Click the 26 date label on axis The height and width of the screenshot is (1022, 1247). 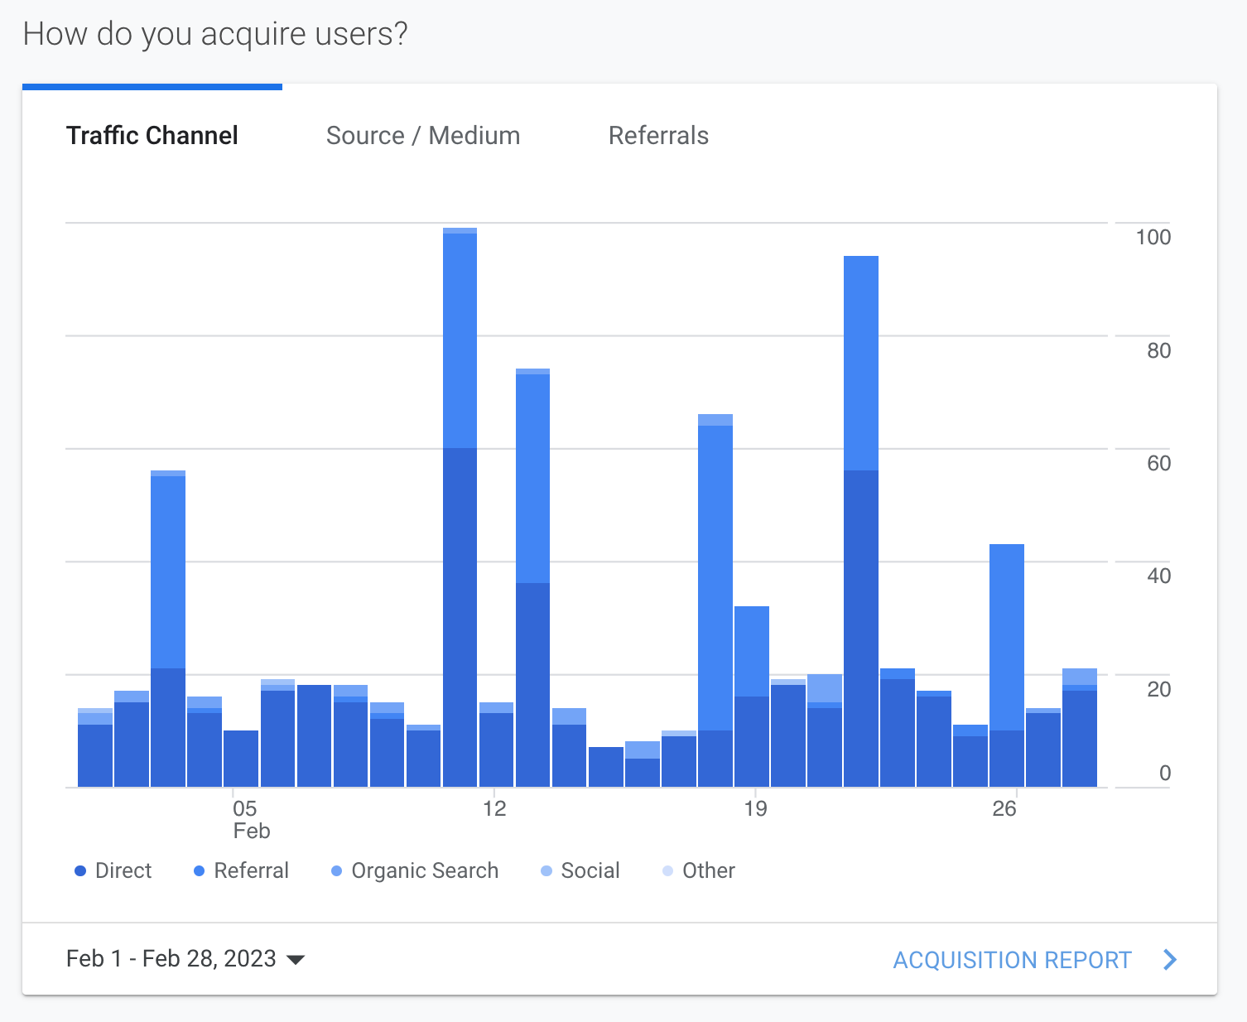[1004, 809]
